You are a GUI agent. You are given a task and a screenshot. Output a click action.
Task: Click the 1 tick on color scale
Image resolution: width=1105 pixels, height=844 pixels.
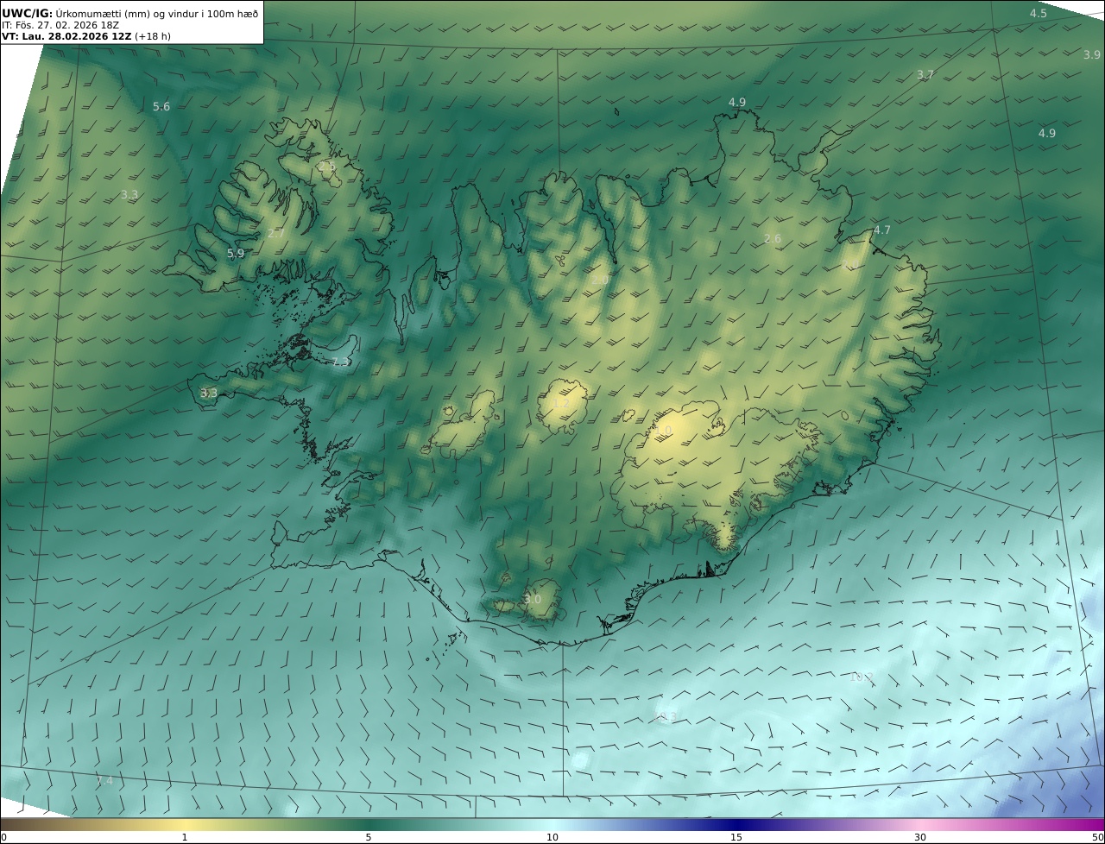tap(185, 837)
